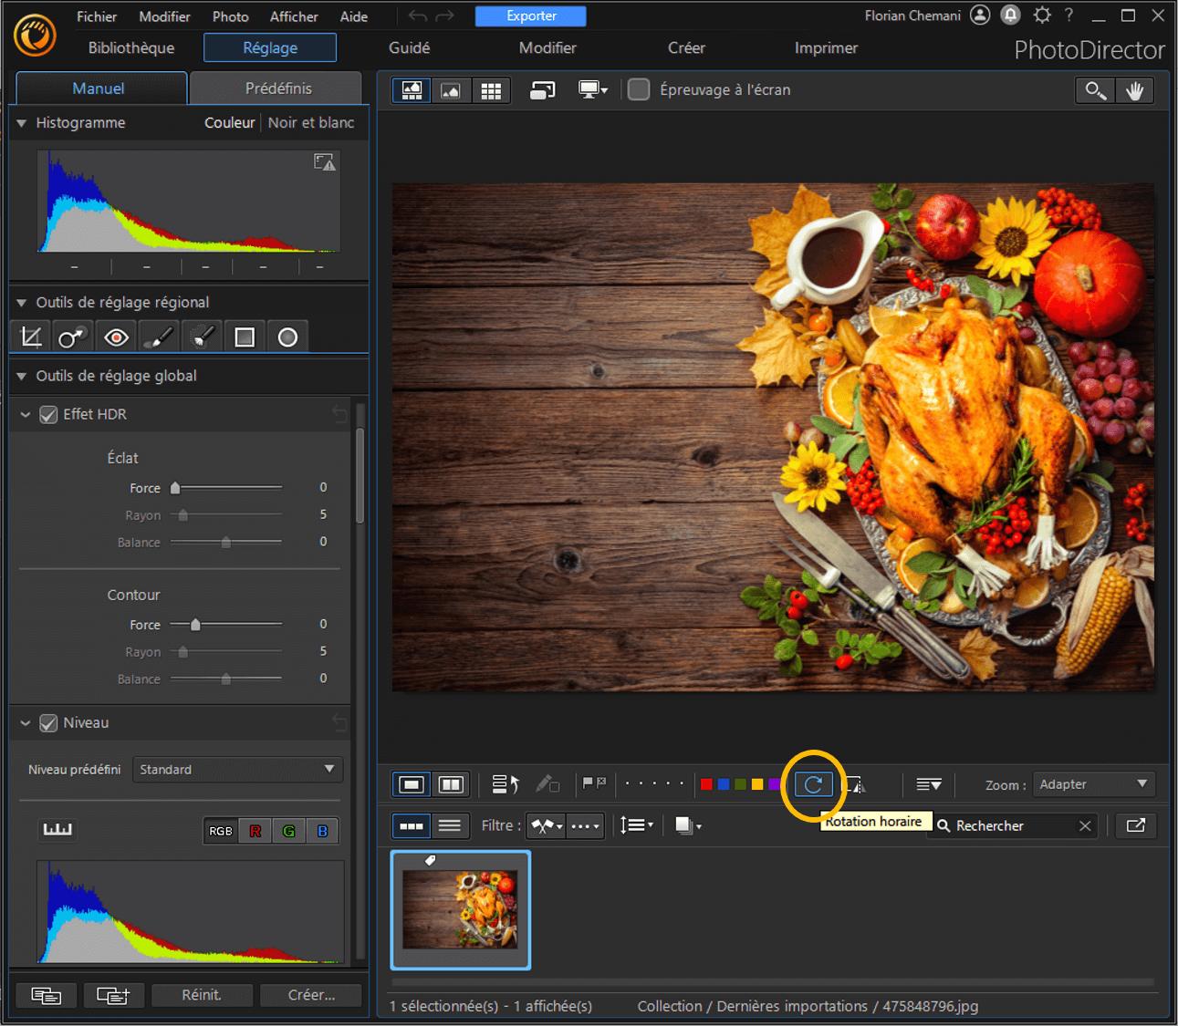Viewport: 1178px width, 1026px height.
Task: Disable the Niveau adjustment checkbox
Action: pos(49,723)
